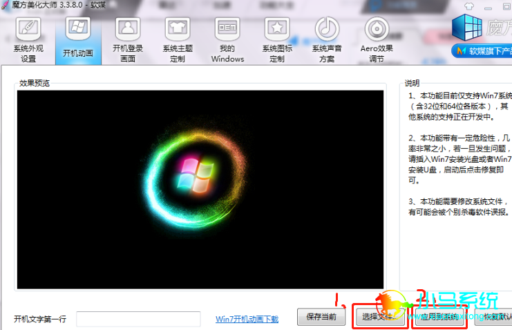This screenshot has width=512, height=330.
Task: Click the 保存当前 button
Action: pos(321,317)
